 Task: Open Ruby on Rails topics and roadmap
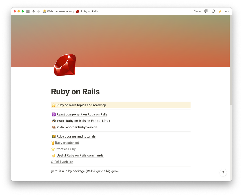81,105
